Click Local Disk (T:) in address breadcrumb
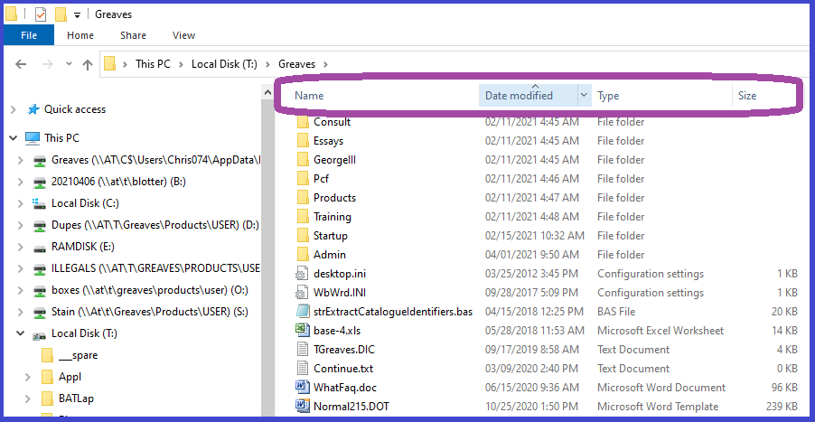The height and width of the screenshot is (422, 815). (224, 64)
